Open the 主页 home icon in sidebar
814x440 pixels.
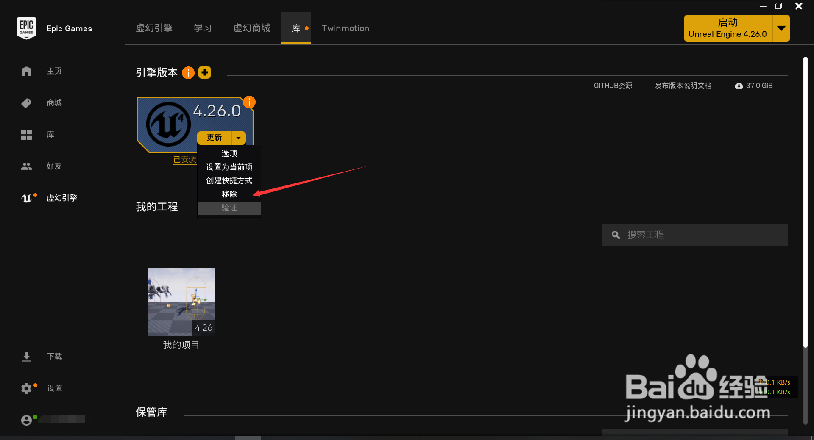point(26,71)
